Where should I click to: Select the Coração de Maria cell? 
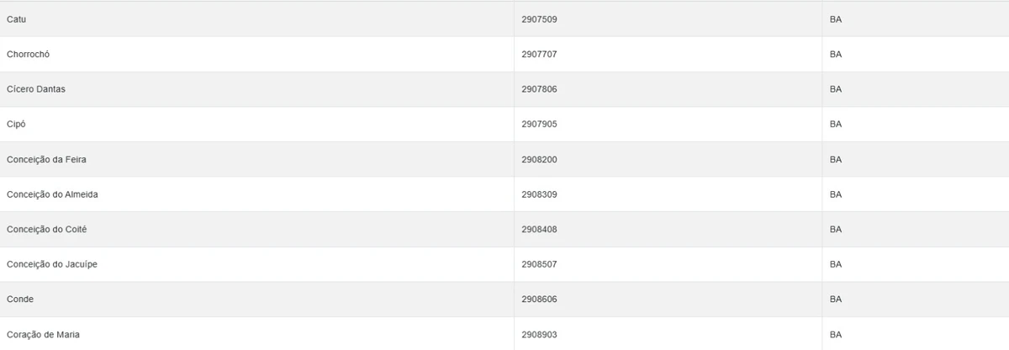click(x=43, y=335)
